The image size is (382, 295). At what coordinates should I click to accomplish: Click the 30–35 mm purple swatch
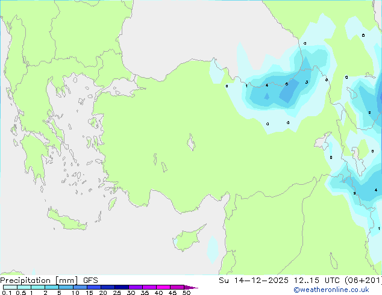pos(136,287)
